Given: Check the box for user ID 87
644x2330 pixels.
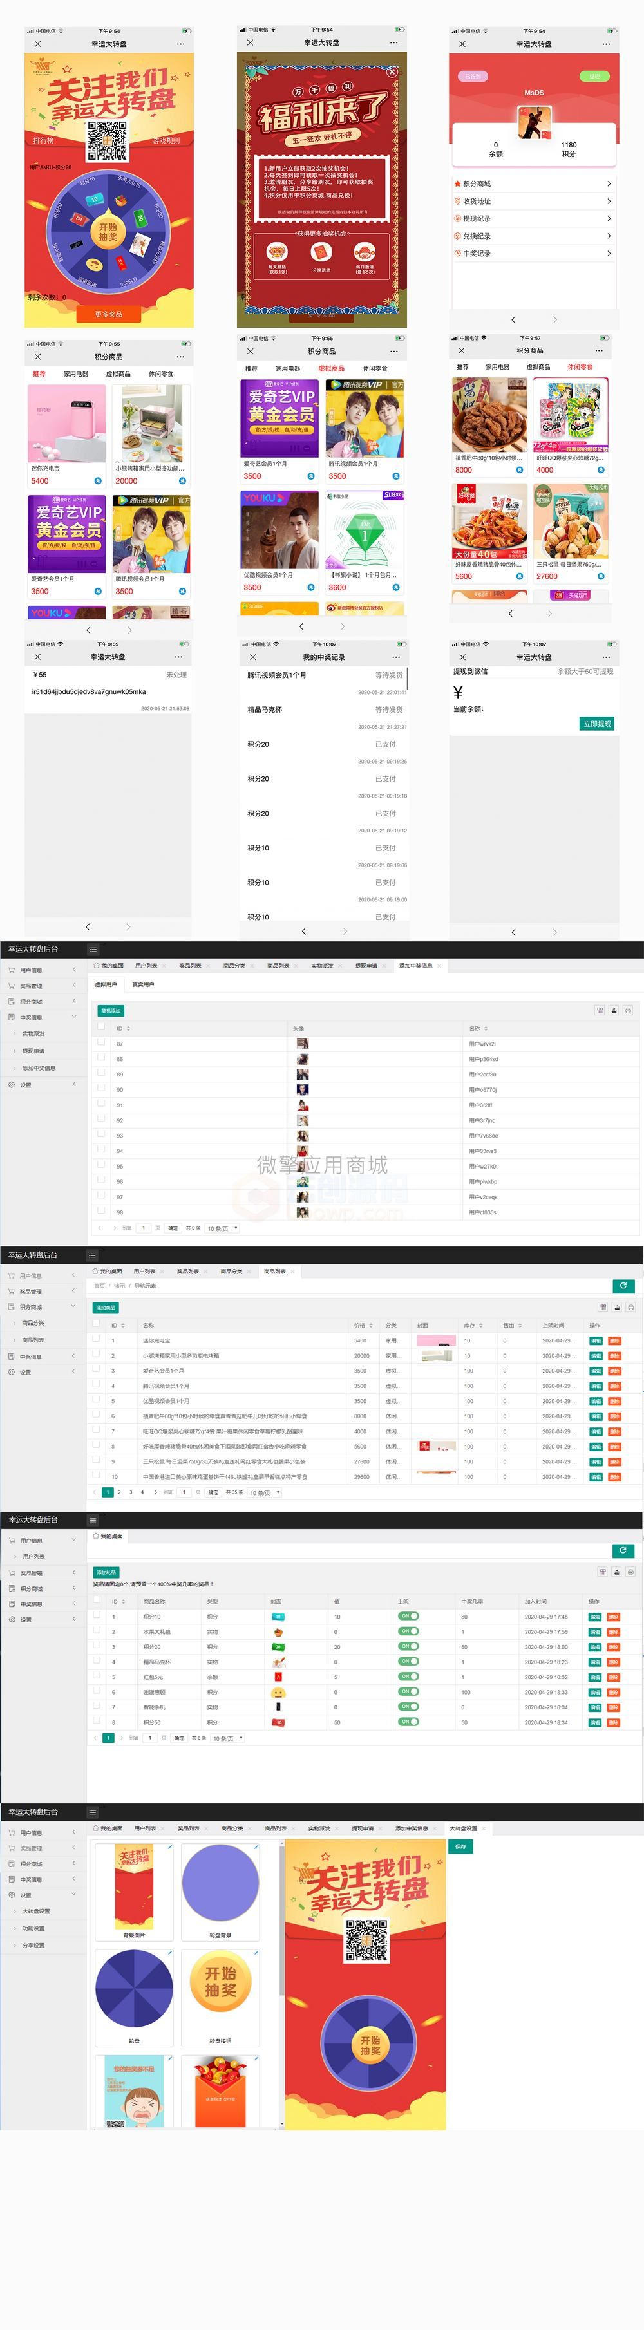Looking at the screenshot, I should 101,1043.
